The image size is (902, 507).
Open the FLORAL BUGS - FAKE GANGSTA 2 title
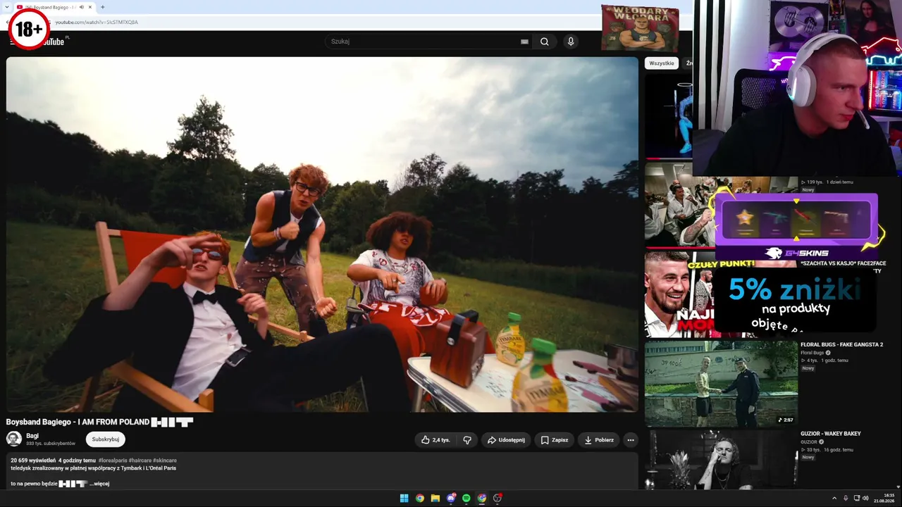pos(841,345)
